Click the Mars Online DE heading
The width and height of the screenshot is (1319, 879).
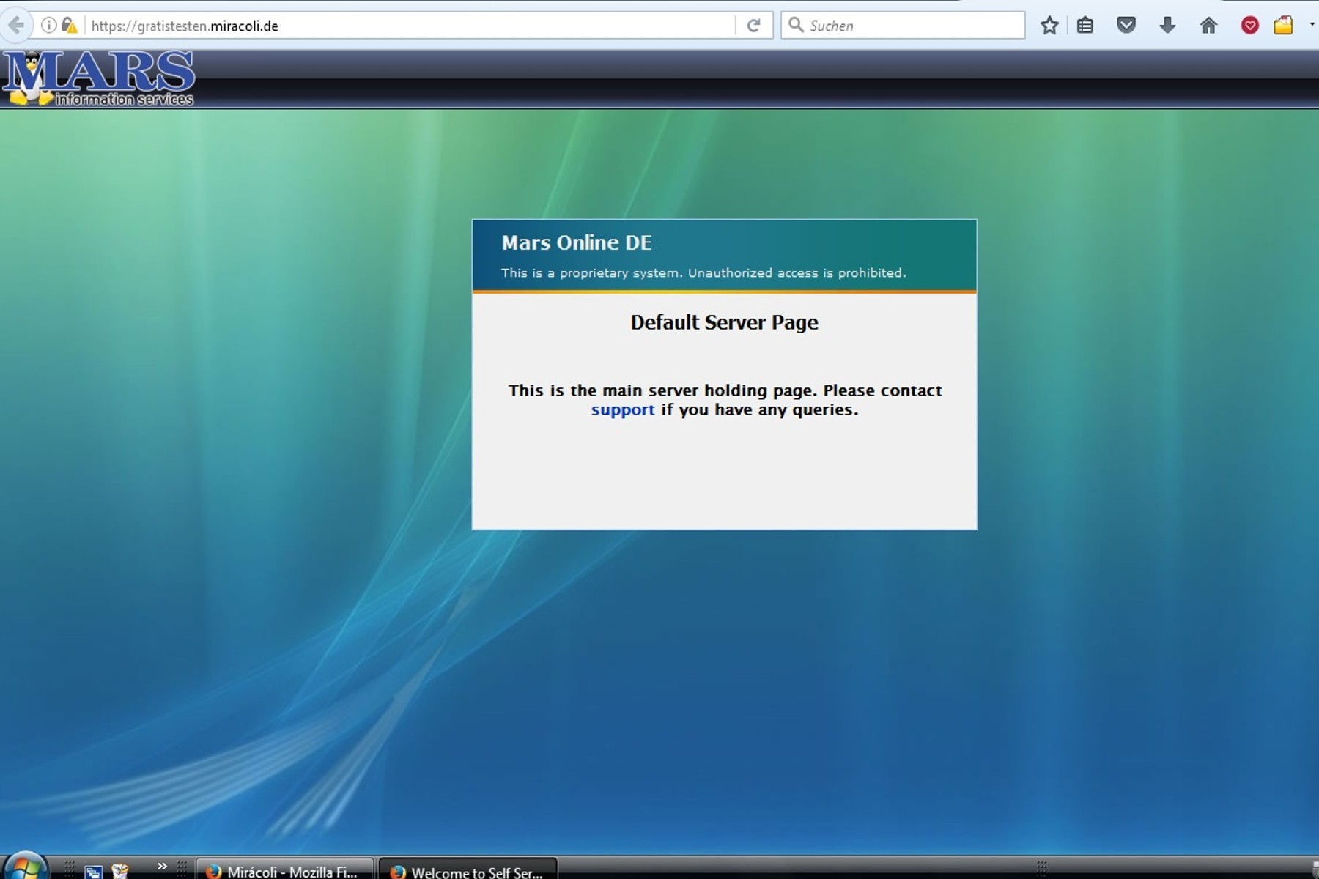pyautogui.click(x=577, y=242)
